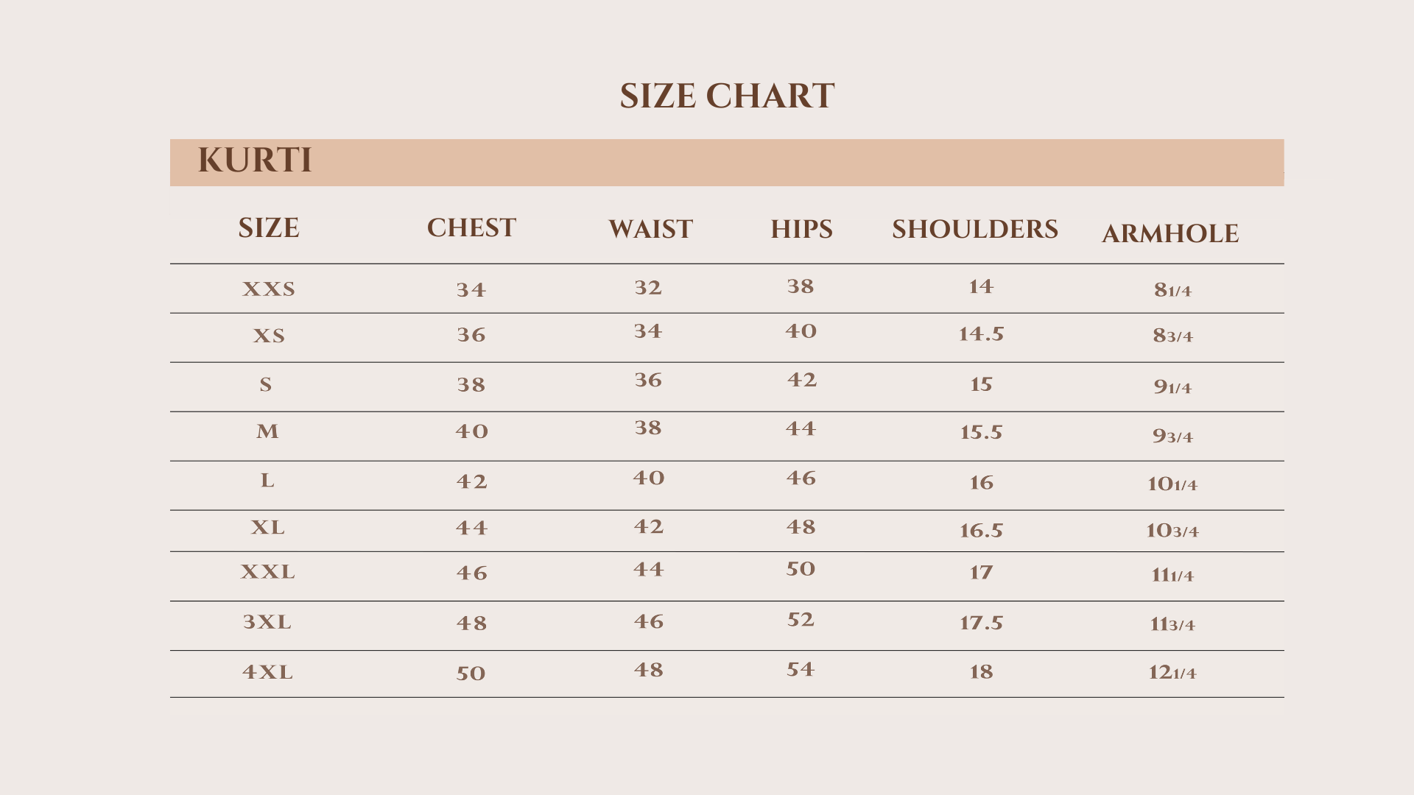Select the SIZE column header
This screenshot has width=1414, height=795.
[x=268, y=228]
